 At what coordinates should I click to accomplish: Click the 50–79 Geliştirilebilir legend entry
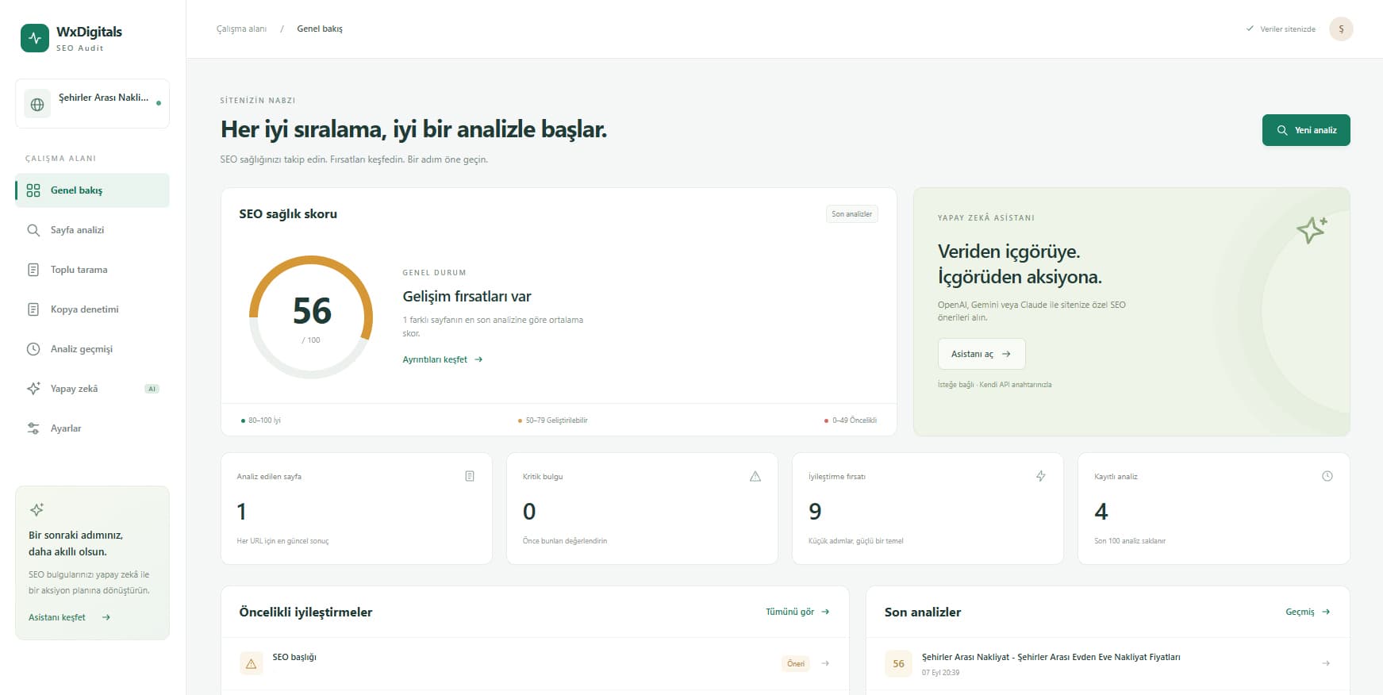click(553, 420)
